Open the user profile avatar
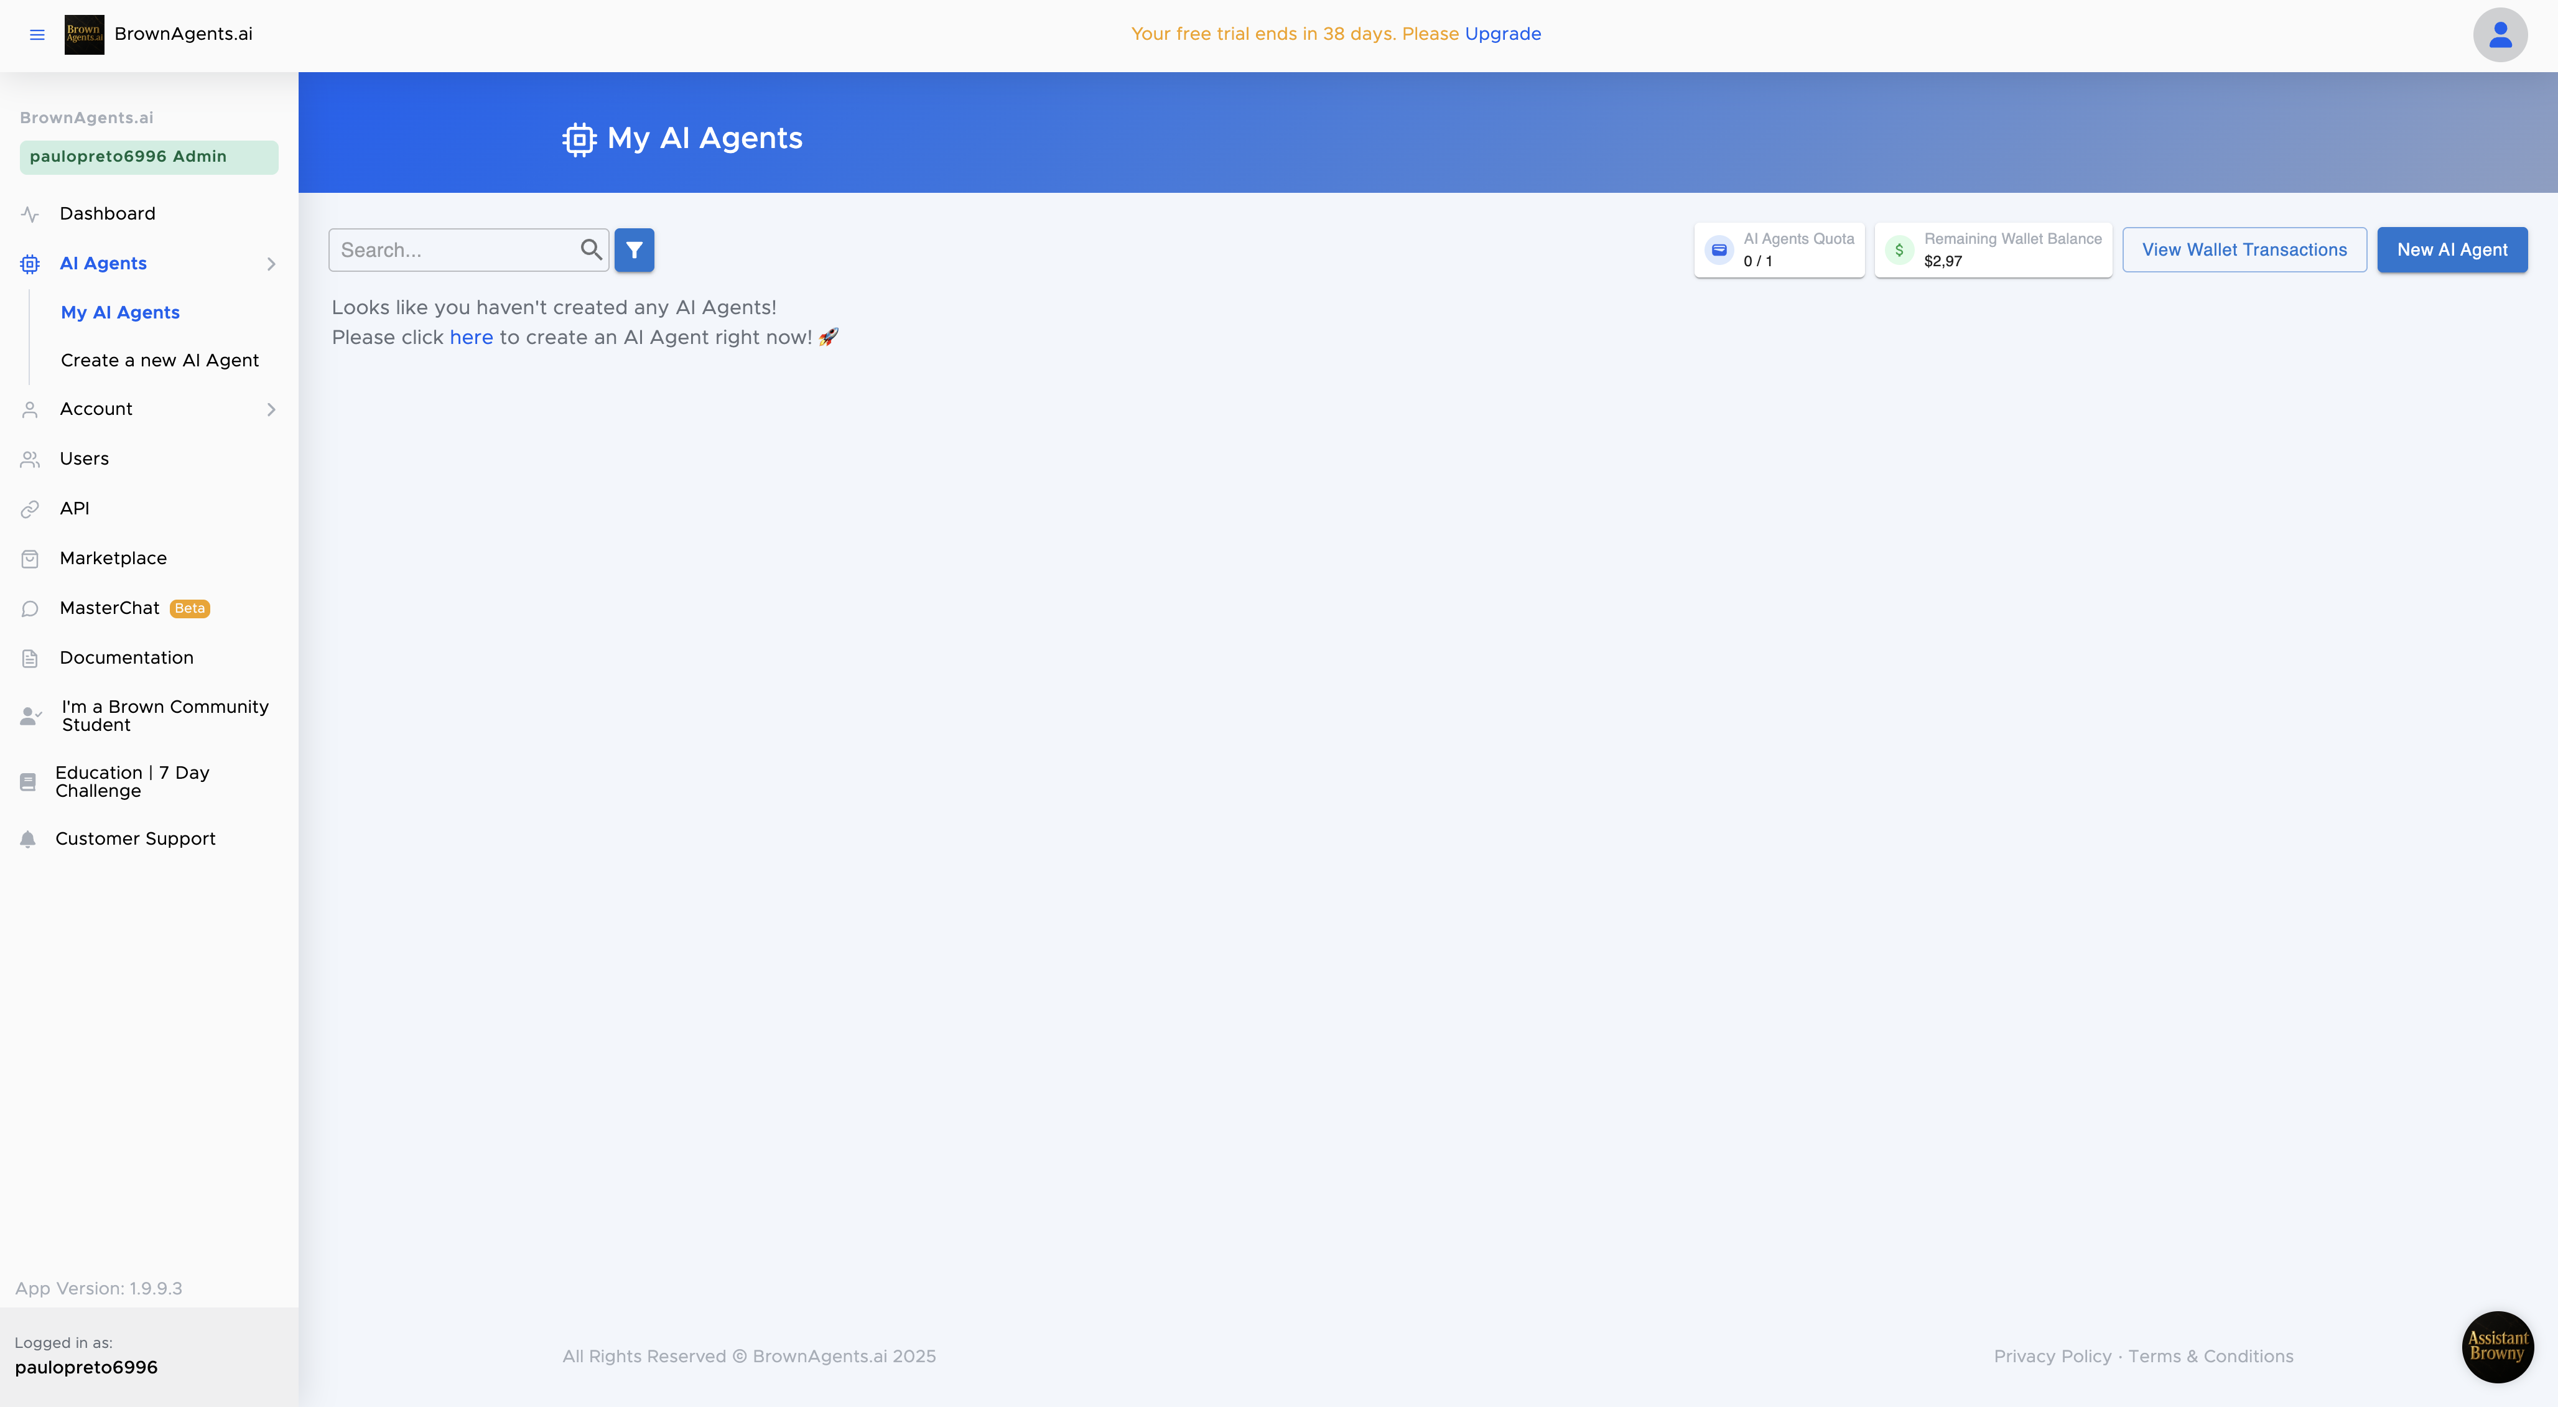The width and height of the screenshot is (2558, 1407). [2500, 35]
